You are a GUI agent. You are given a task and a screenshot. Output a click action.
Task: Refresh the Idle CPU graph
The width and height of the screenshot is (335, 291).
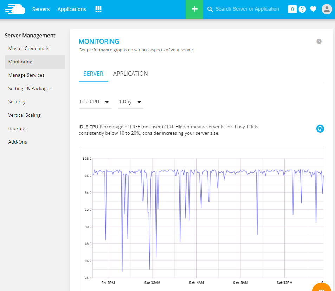coord(320,128)
